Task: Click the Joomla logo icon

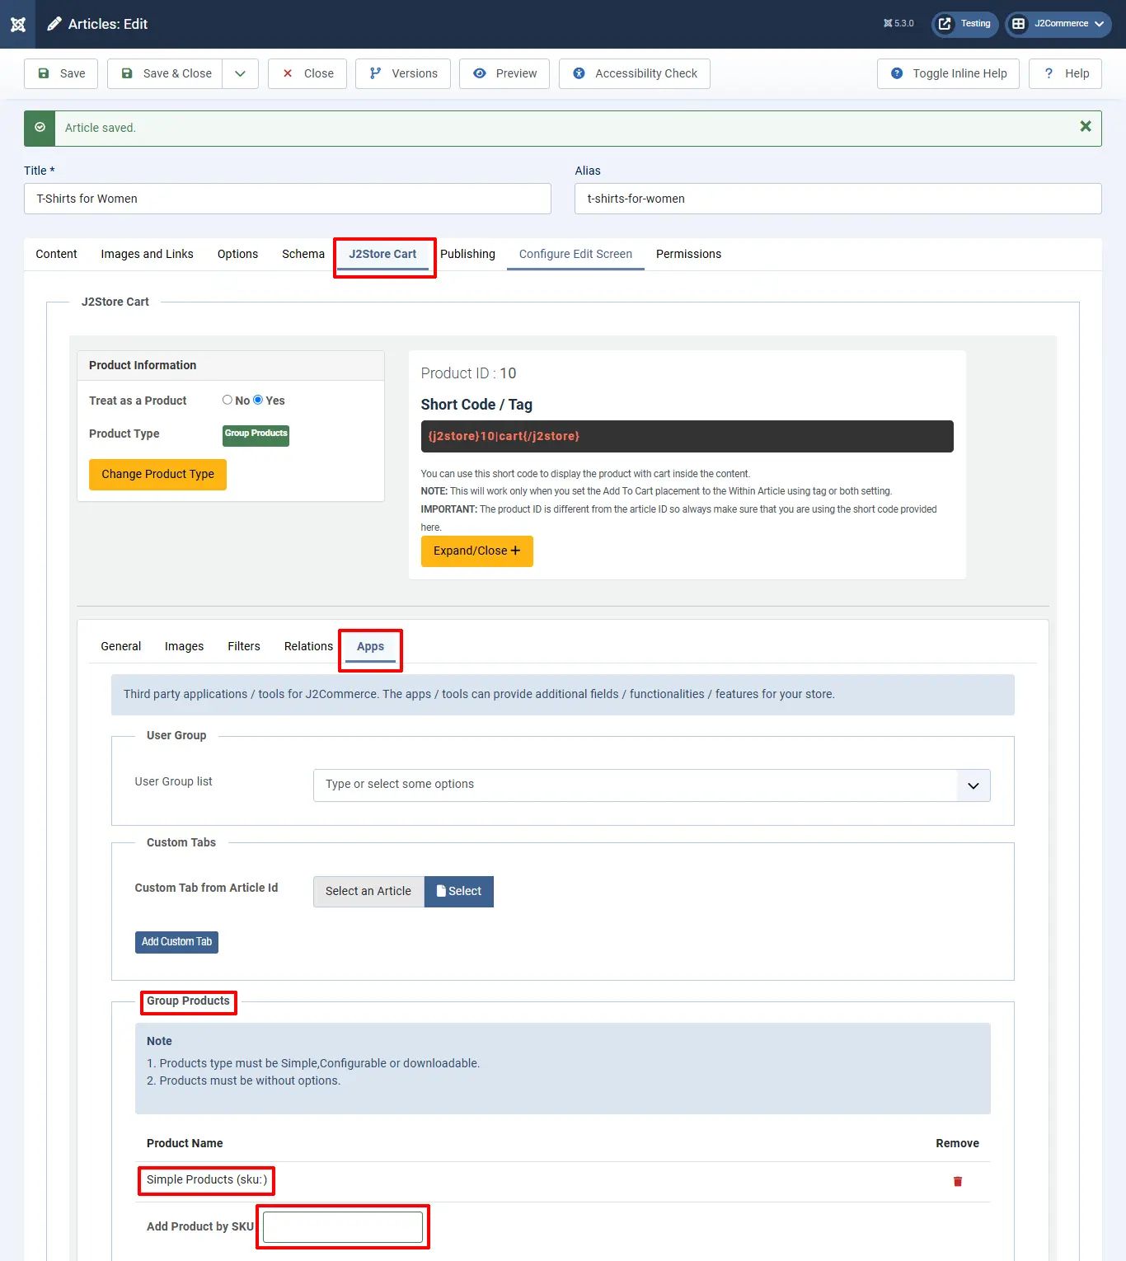Action: 17,24
